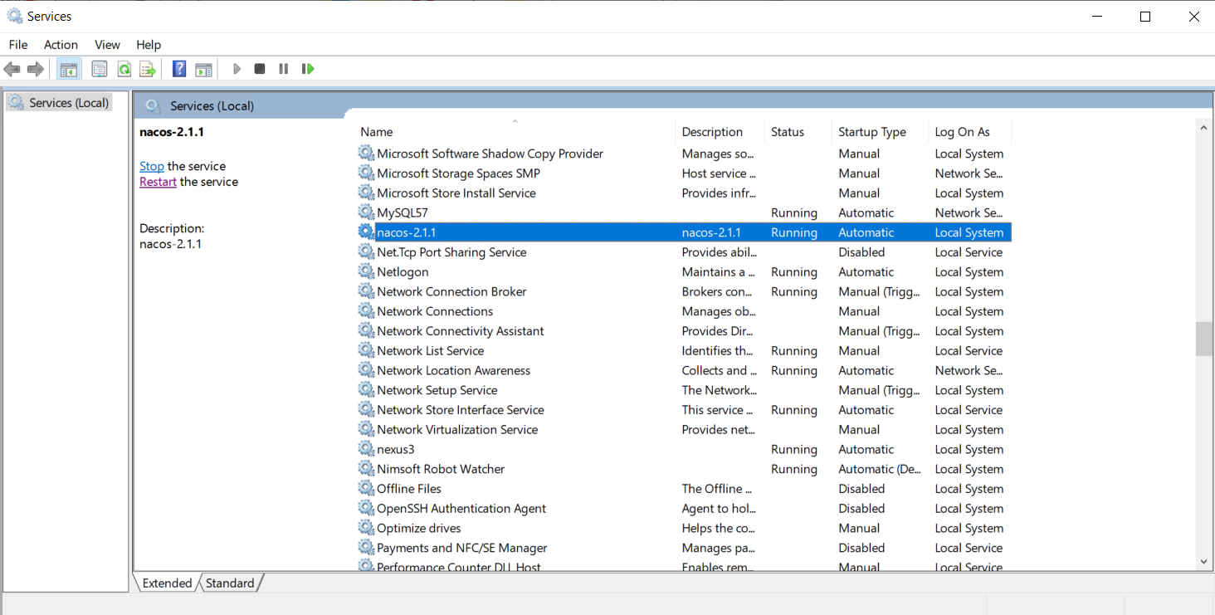Image resolution: width=1215 pixels, height=615 pixels.
Task: Click the Running status of MySQL57
Action: click(794, 212)
